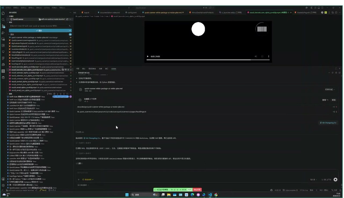The height and width of the screenshot is (198, 344).
Task: Open Microsoft Edge from taskbar
Action: click(x=192, y=195)
